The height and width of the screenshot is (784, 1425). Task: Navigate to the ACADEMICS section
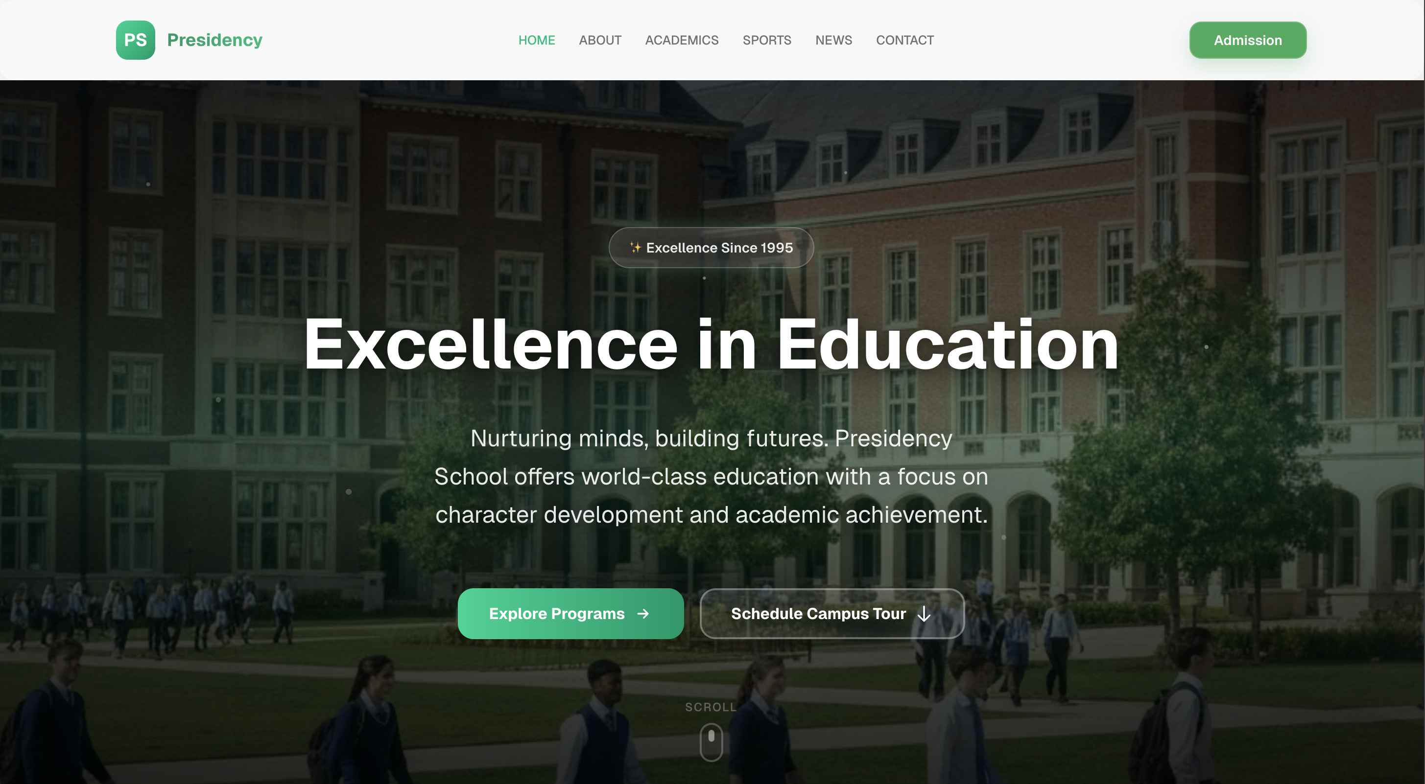682,40
